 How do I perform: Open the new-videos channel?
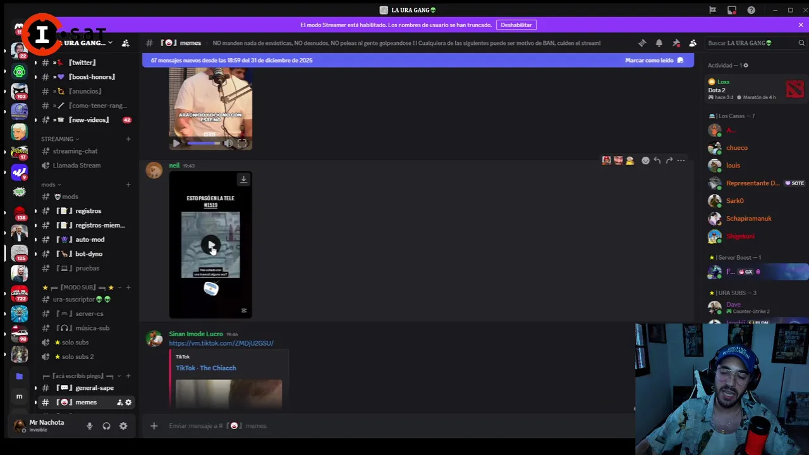85,120
